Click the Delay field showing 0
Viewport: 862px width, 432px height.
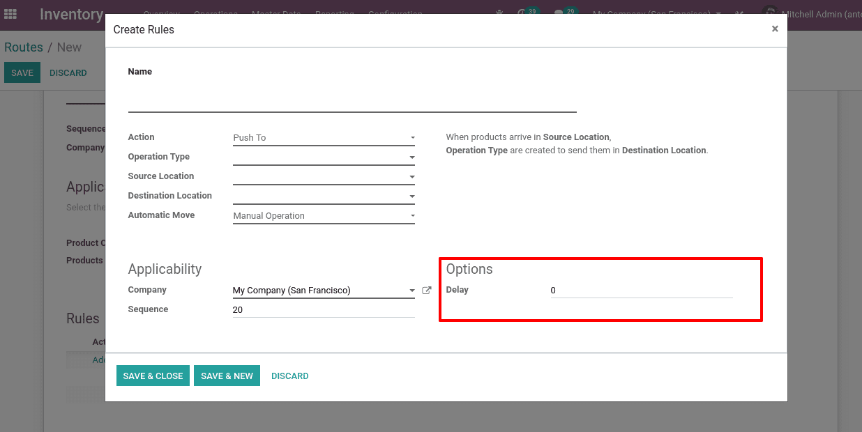click(642, 291)
